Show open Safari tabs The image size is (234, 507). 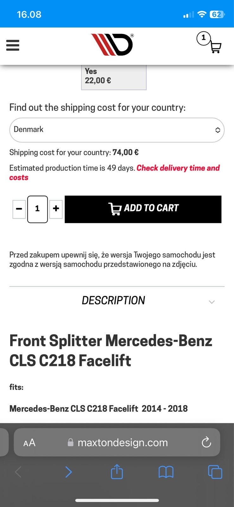click(215, 472)
